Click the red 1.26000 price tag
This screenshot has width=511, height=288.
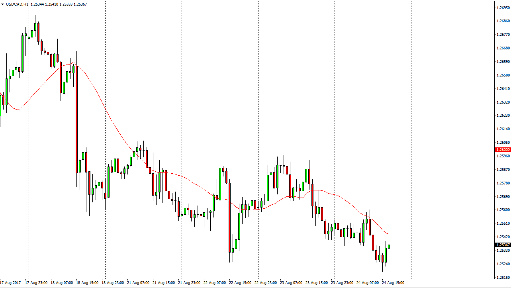click(502, 150)
